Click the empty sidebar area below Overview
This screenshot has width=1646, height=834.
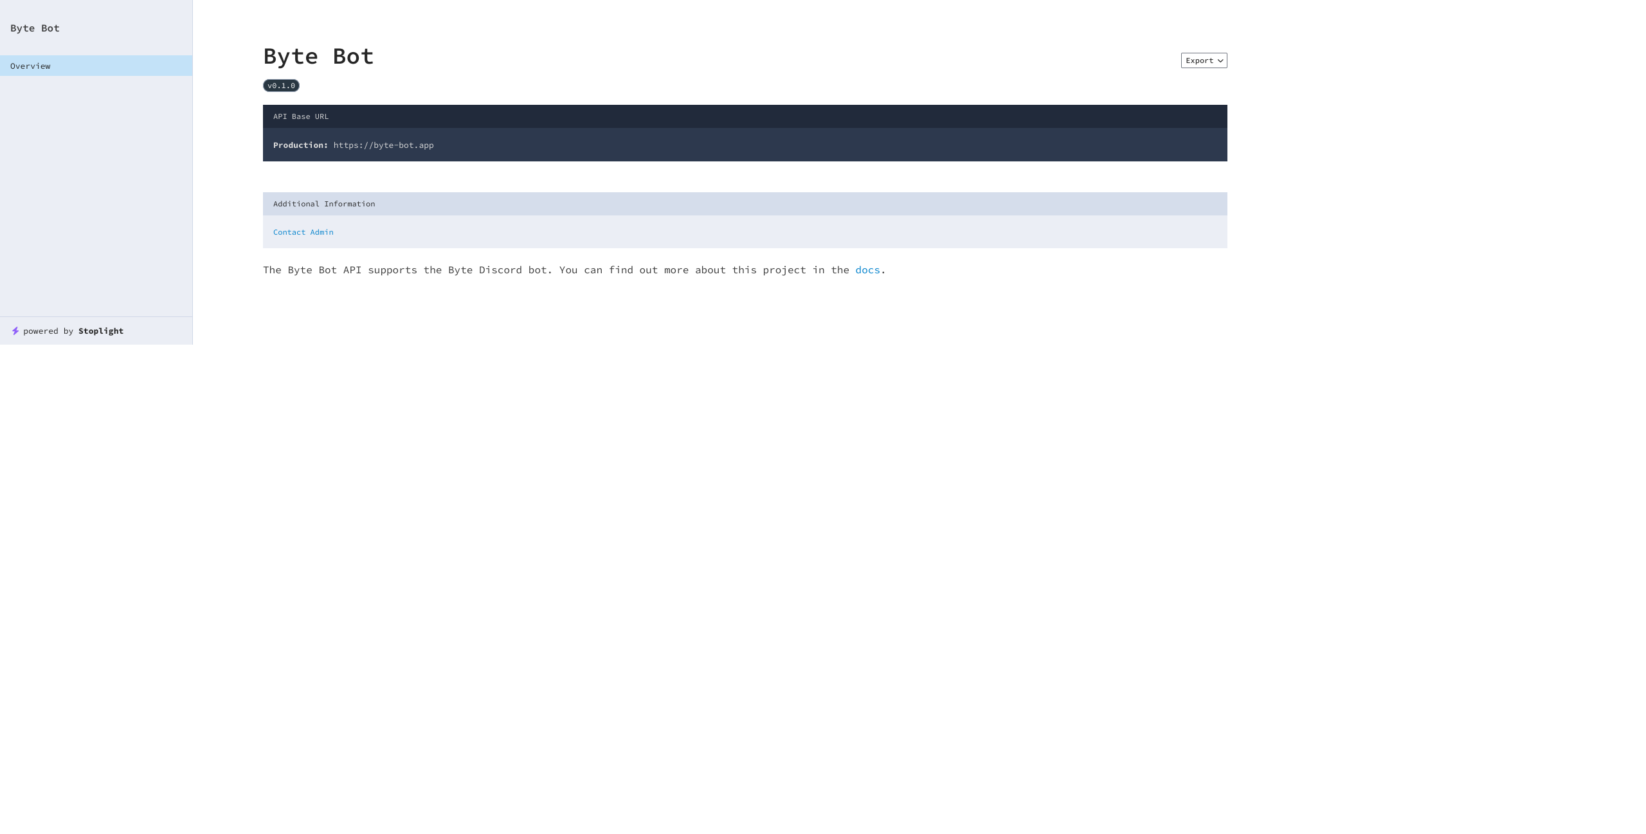pos(96,193)
